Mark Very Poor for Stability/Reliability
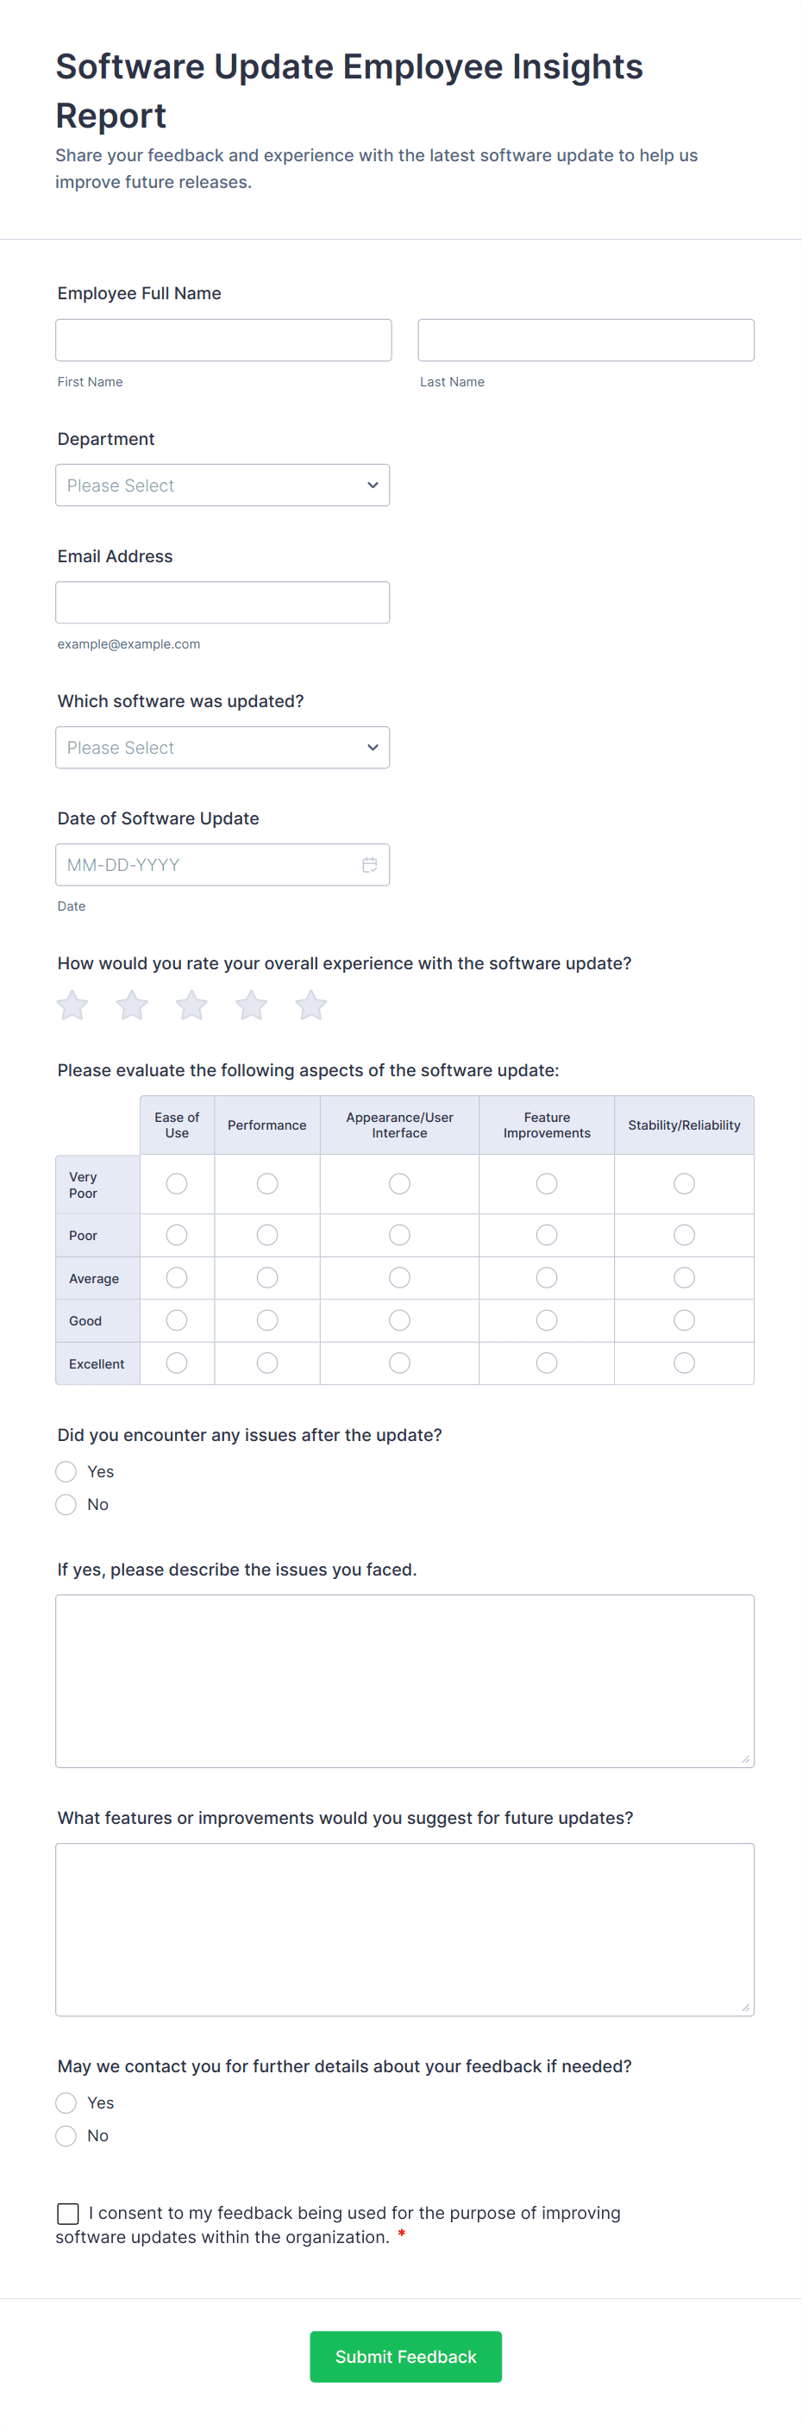The image size is (802, 2425). point(685,1183)
